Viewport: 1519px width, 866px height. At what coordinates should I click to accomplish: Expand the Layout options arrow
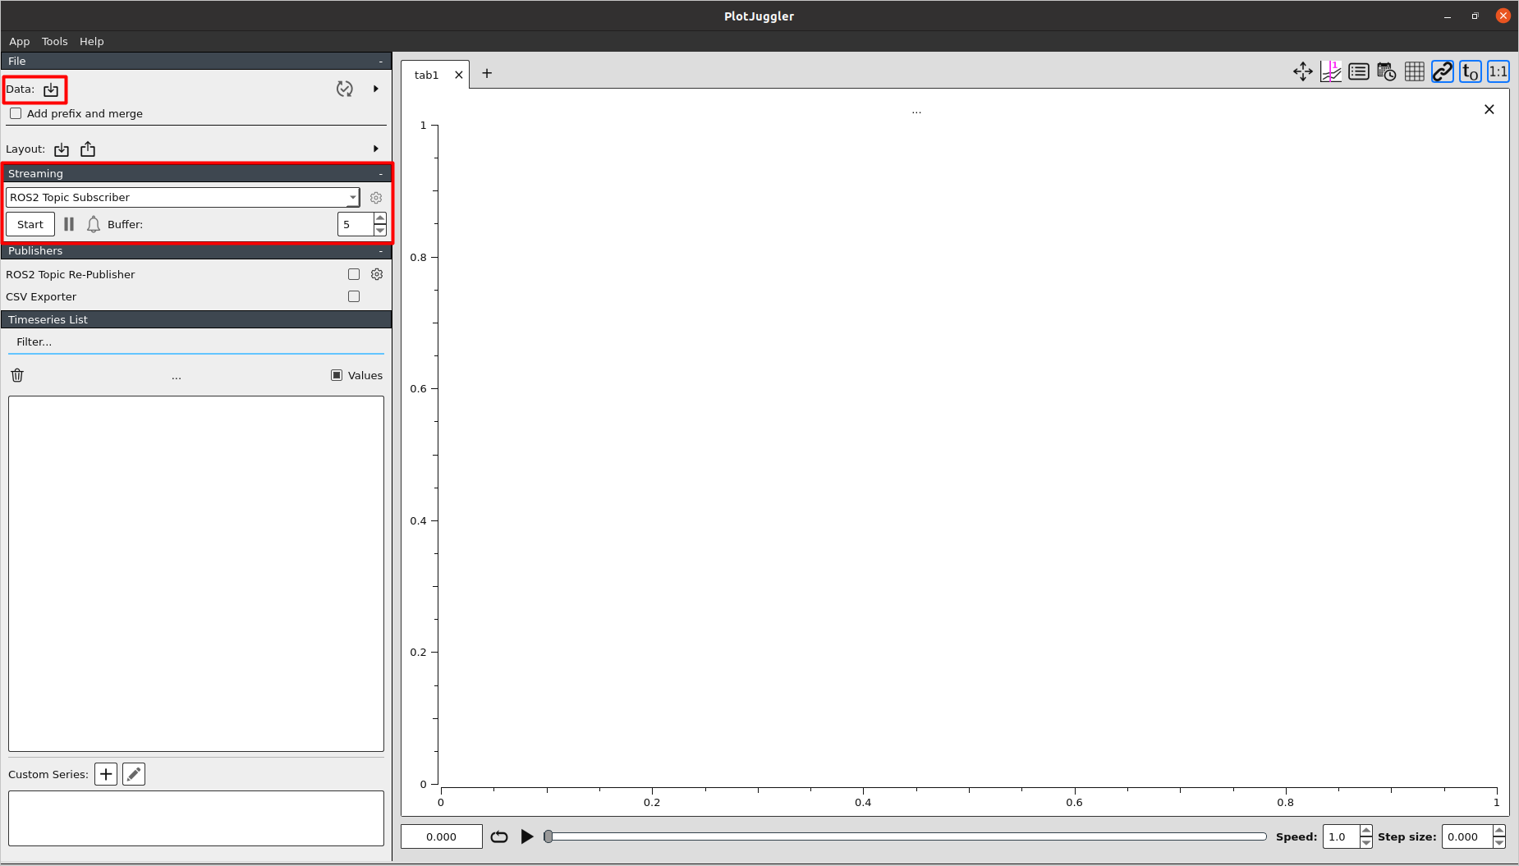point(376,149)
